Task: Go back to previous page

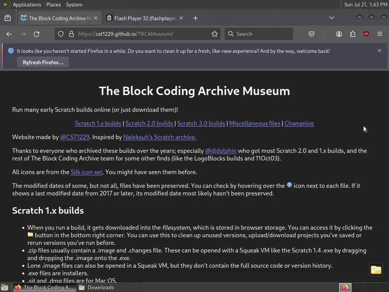Action: point(9,34)
